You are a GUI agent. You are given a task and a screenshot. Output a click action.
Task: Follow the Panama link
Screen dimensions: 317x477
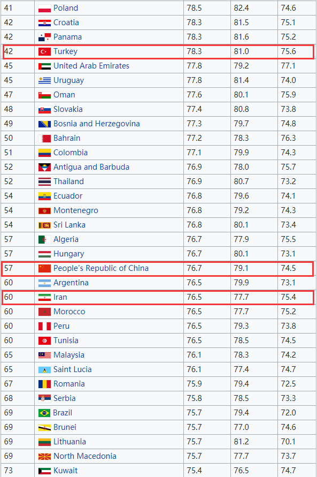click(67, 37)
